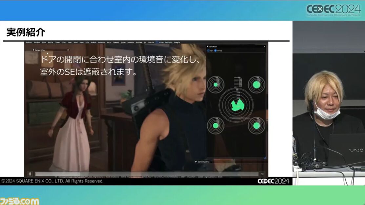Open the Battle menu
The image size is (365, 205).
pos(51,43)
